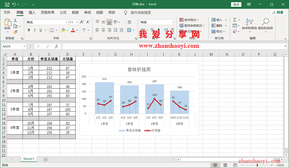Toggle italic formatting
The image size is (289, 168).
(x=35, y=30)
